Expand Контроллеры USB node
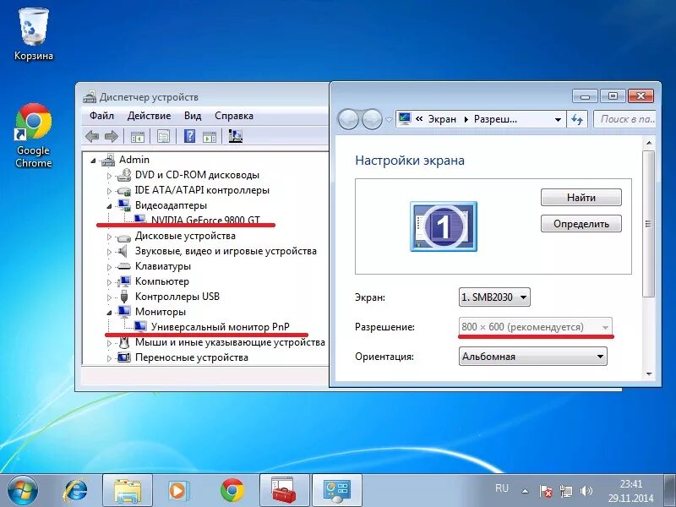676x507 pixels. pyautogui.click(x=109, y=297)
